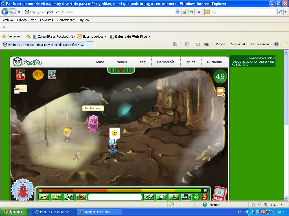289x216 pixels.
Task: Click the bolly pet arrow button
Action: click(174, 197)
